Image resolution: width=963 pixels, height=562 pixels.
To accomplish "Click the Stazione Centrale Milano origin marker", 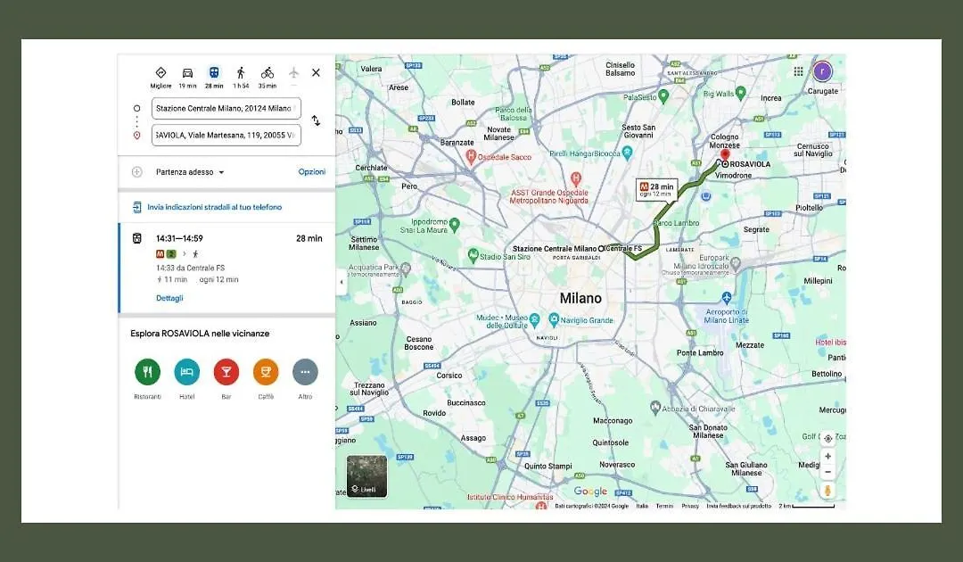I will 601,249.
